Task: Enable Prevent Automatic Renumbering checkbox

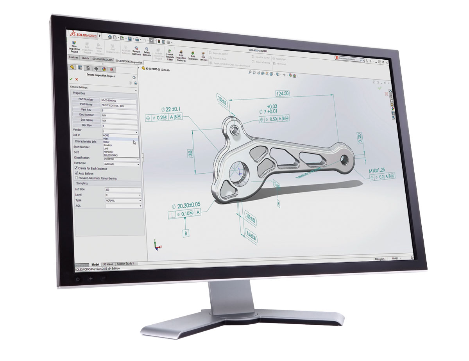Action: tap(76, 178)
